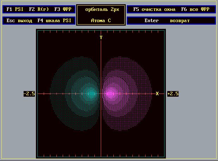The image size is (218, 161).
Task: Select the F3 ФРР option
Action: pyautogui.click(x=63, y=9)
